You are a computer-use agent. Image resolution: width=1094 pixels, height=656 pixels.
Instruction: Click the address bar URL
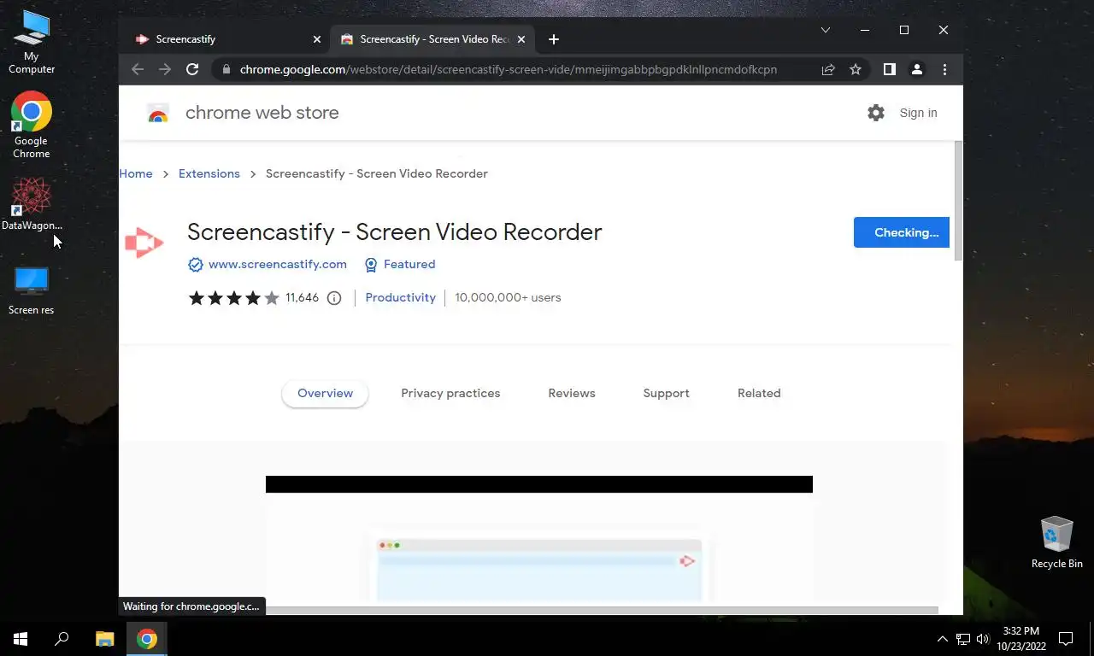(x=509, y=69)
